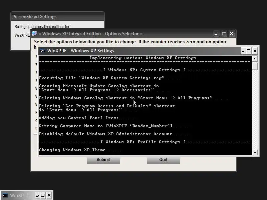
Task: Click the Submit button in Options Selector
Action: [103, 160]
